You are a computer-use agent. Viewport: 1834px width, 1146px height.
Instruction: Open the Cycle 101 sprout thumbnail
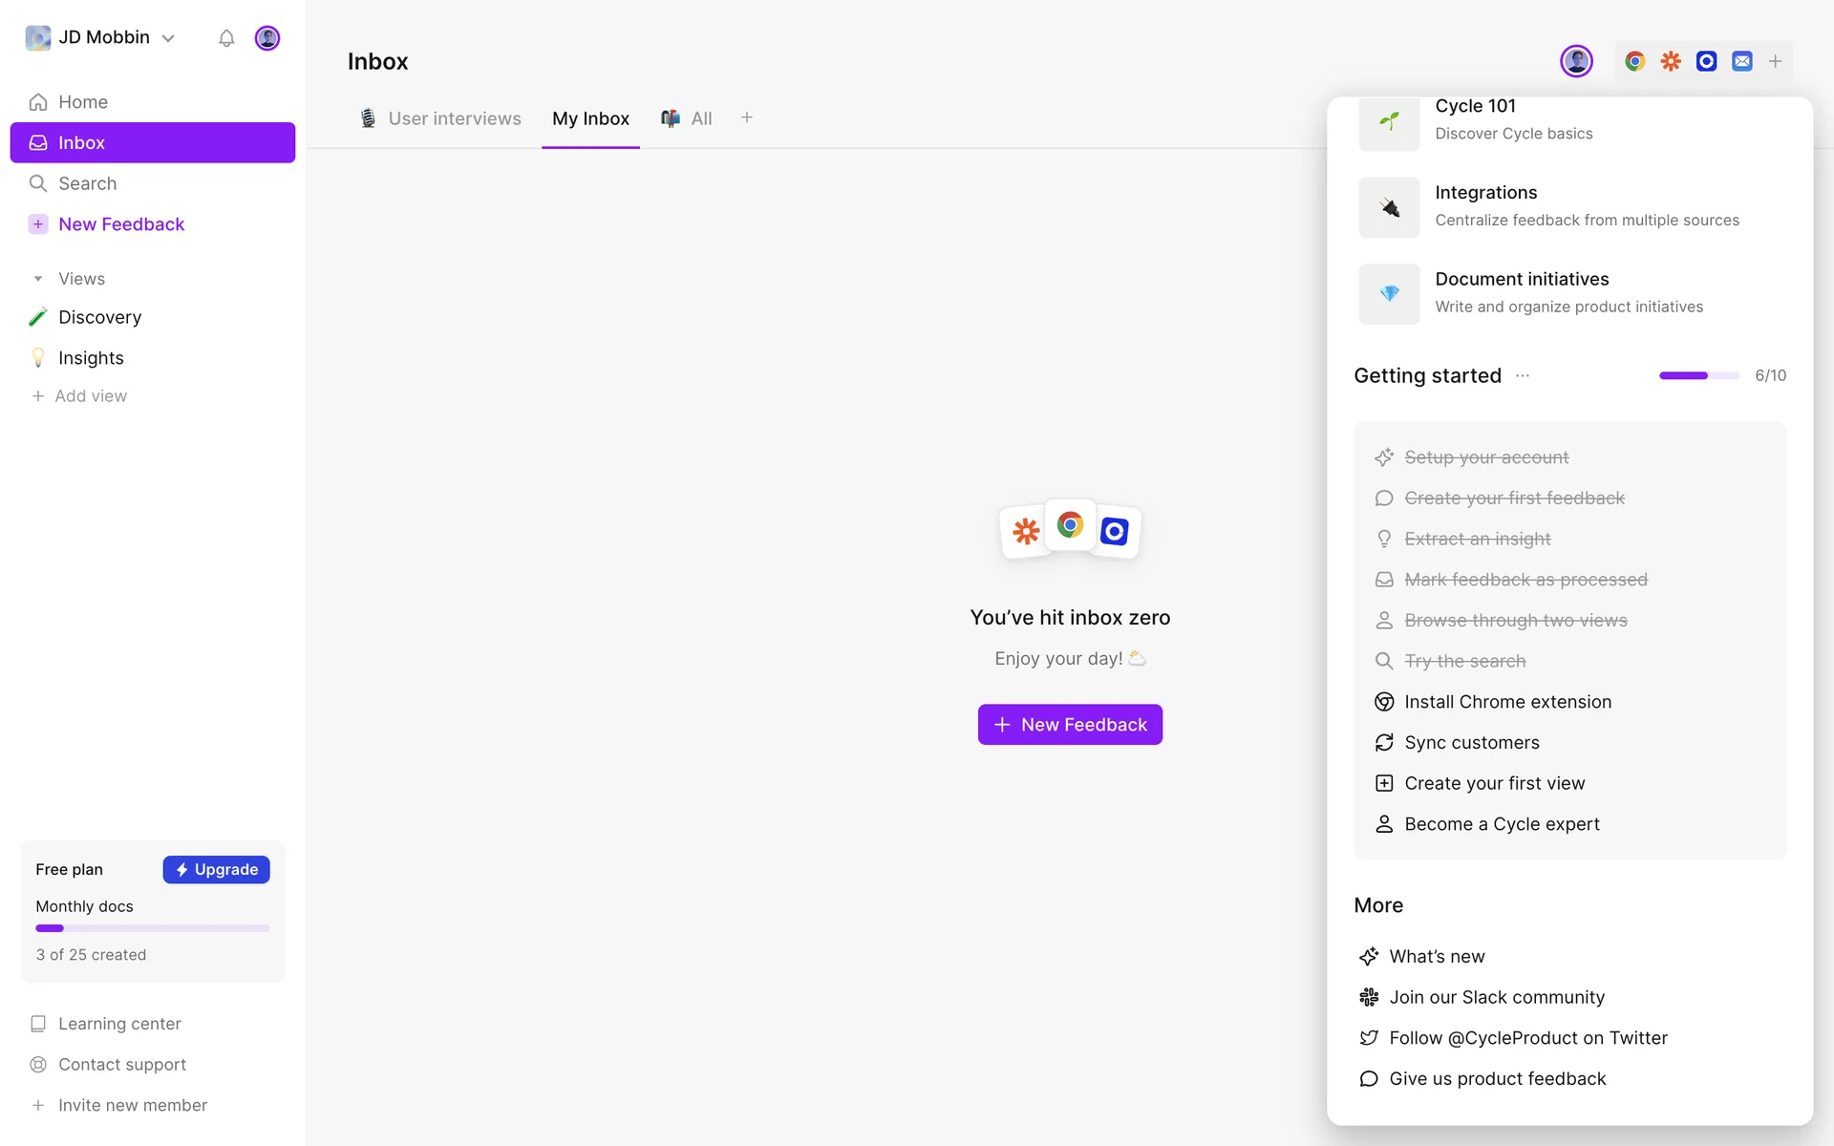(x=1389, y=121)
